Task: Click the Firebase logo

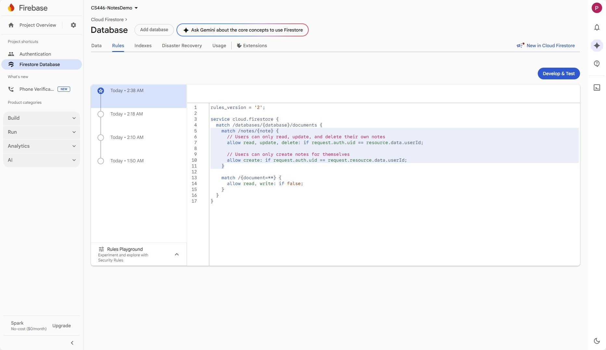Action: pyautogui.click(x=11, y=8)
